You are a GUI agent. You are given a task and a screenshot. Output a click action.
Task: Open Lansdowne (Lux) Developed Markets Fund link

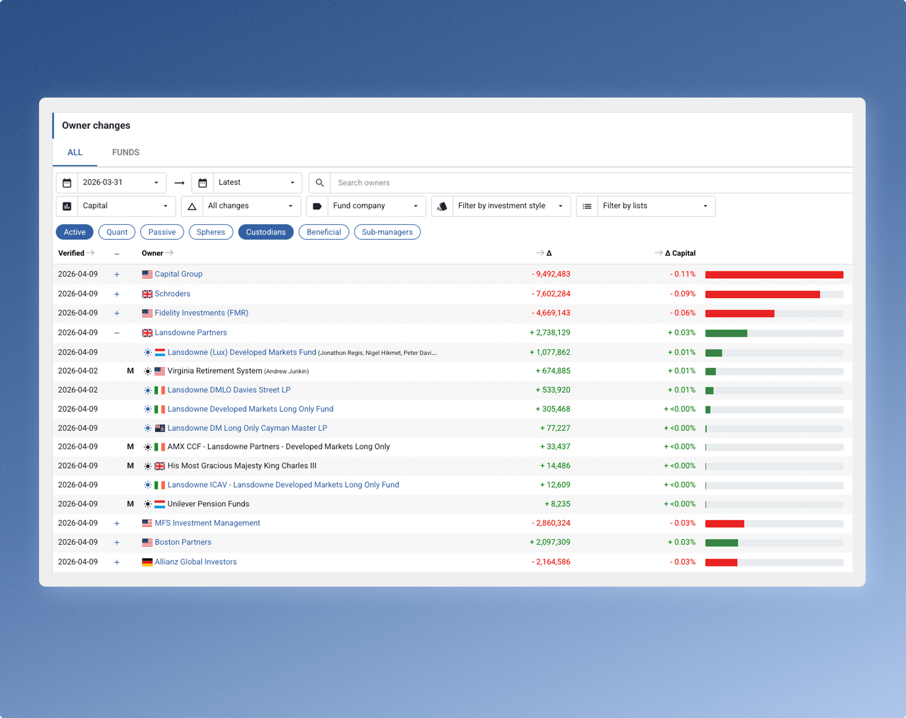tap(242, 352)
